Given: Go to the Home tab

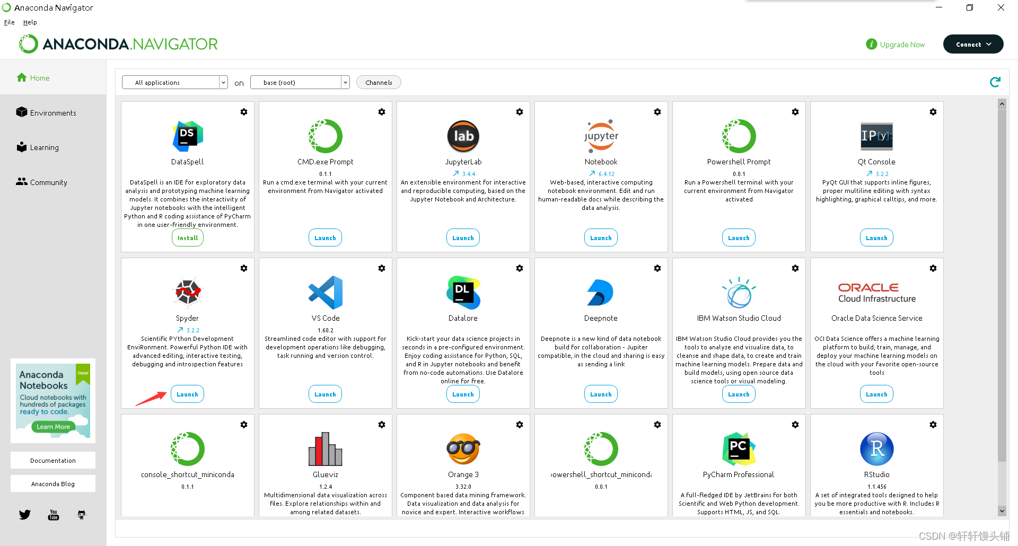Looking at the screenshot, I should [53, 78].
